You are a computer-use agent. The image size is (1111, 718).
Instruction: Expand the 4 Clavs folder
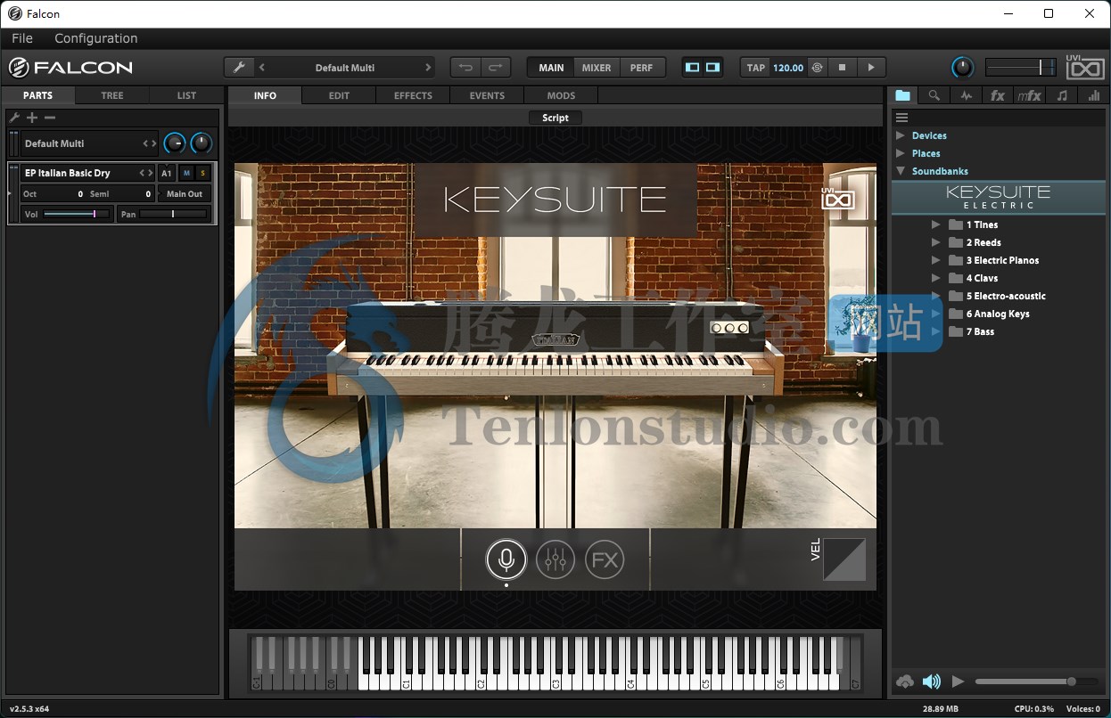(x=936, y=278)
